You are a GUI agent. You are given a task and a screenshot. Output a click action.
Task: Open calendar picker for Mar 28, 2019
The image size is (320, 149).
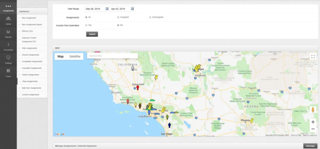tap(107, 9)
